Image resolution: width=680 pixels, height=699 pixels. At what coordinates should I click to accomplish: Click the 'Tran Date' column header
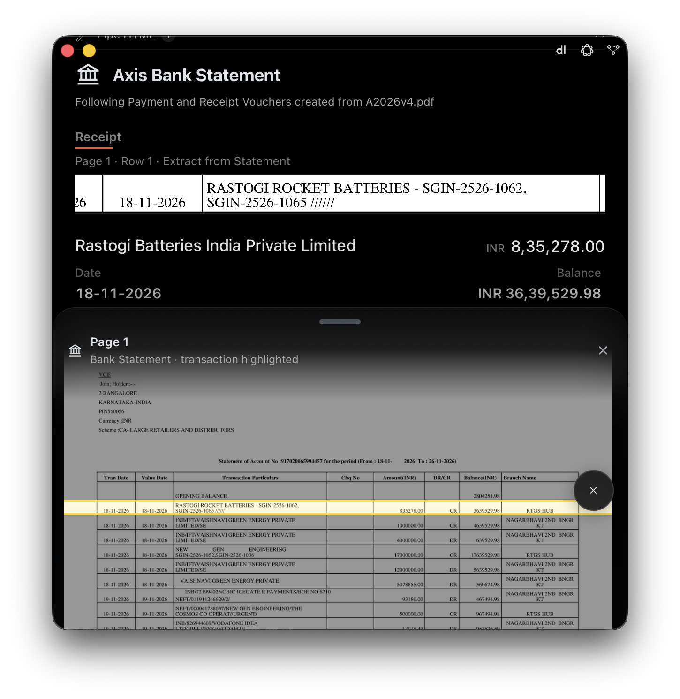tap(116, 478)
